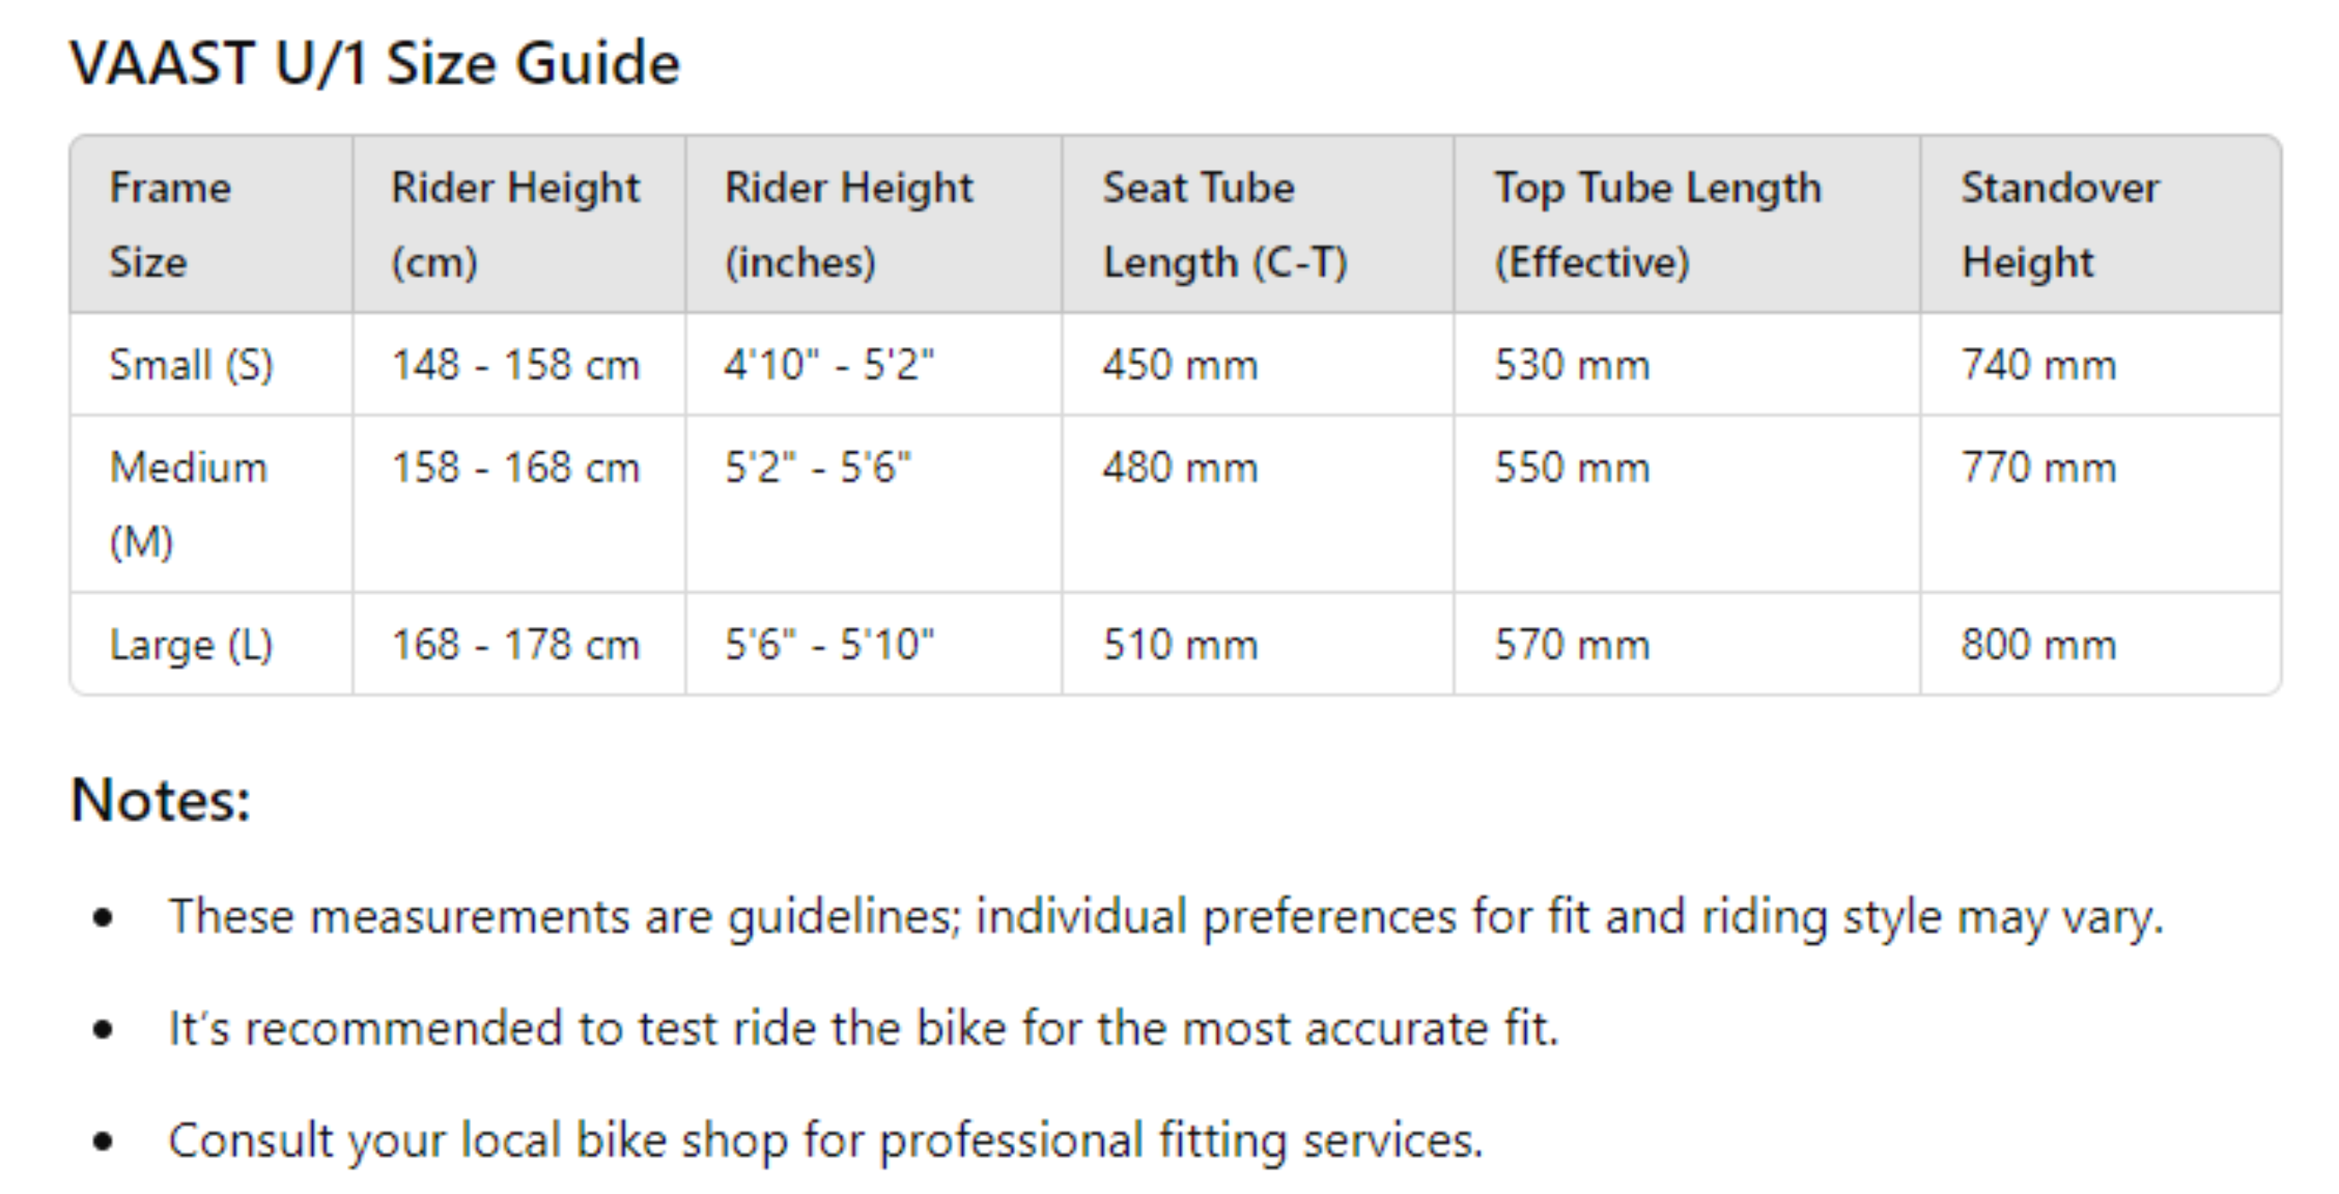Click the 510 mm seat tube cell
2339x1194 pixels.
pyautogui.click(x=1180, y=645)
